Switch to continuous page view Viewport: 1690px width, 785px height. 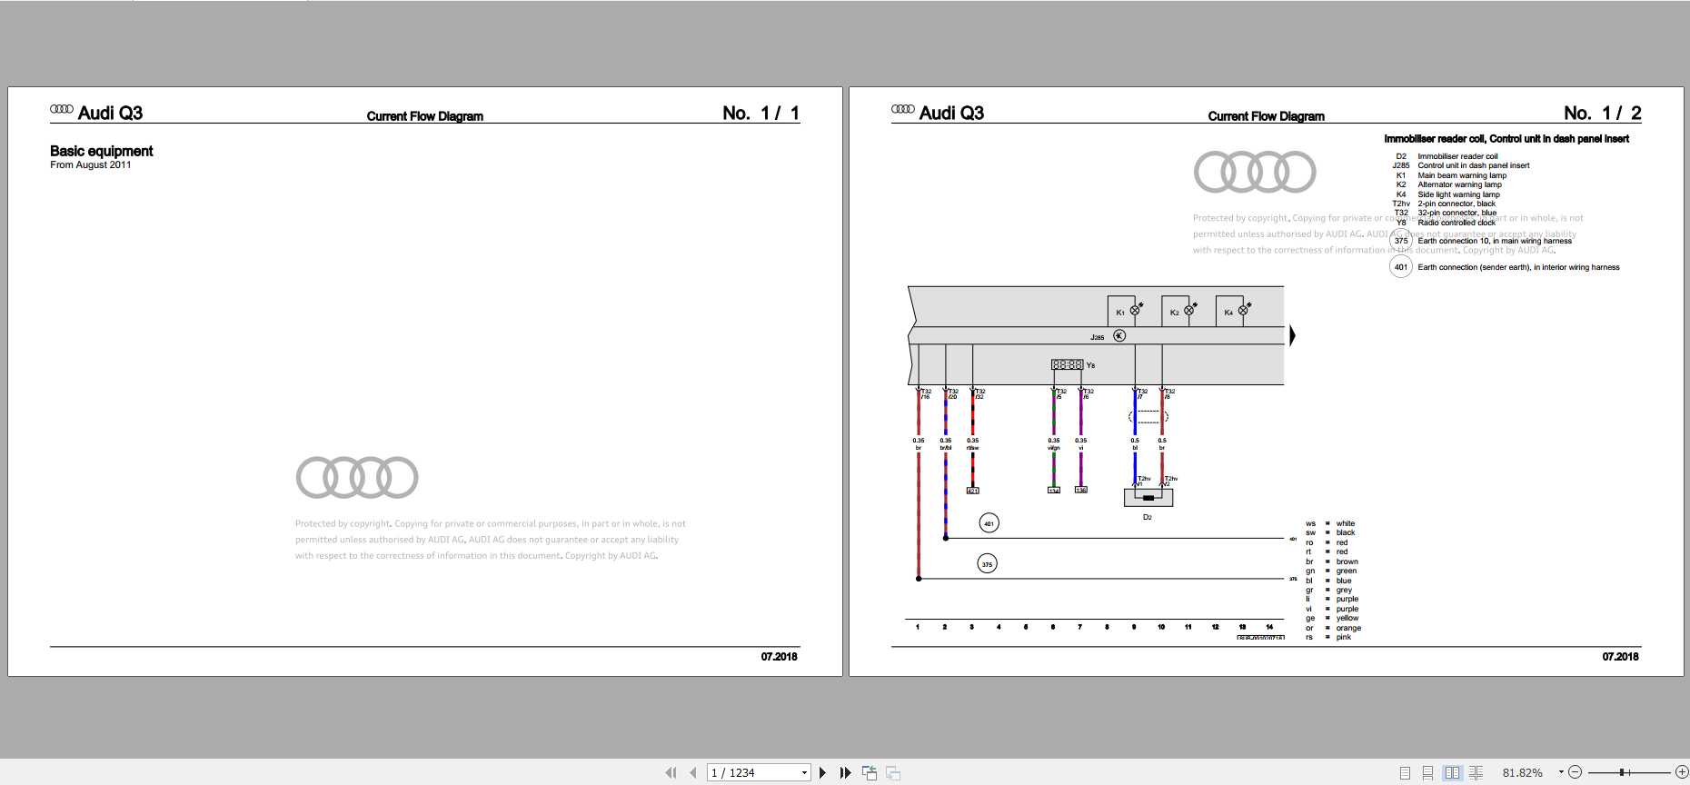(1427, 772)
